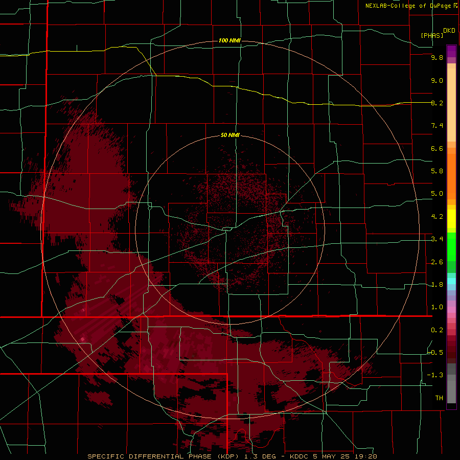Click the TH threshold label
The image size is (460, 460).
point(439,398)
